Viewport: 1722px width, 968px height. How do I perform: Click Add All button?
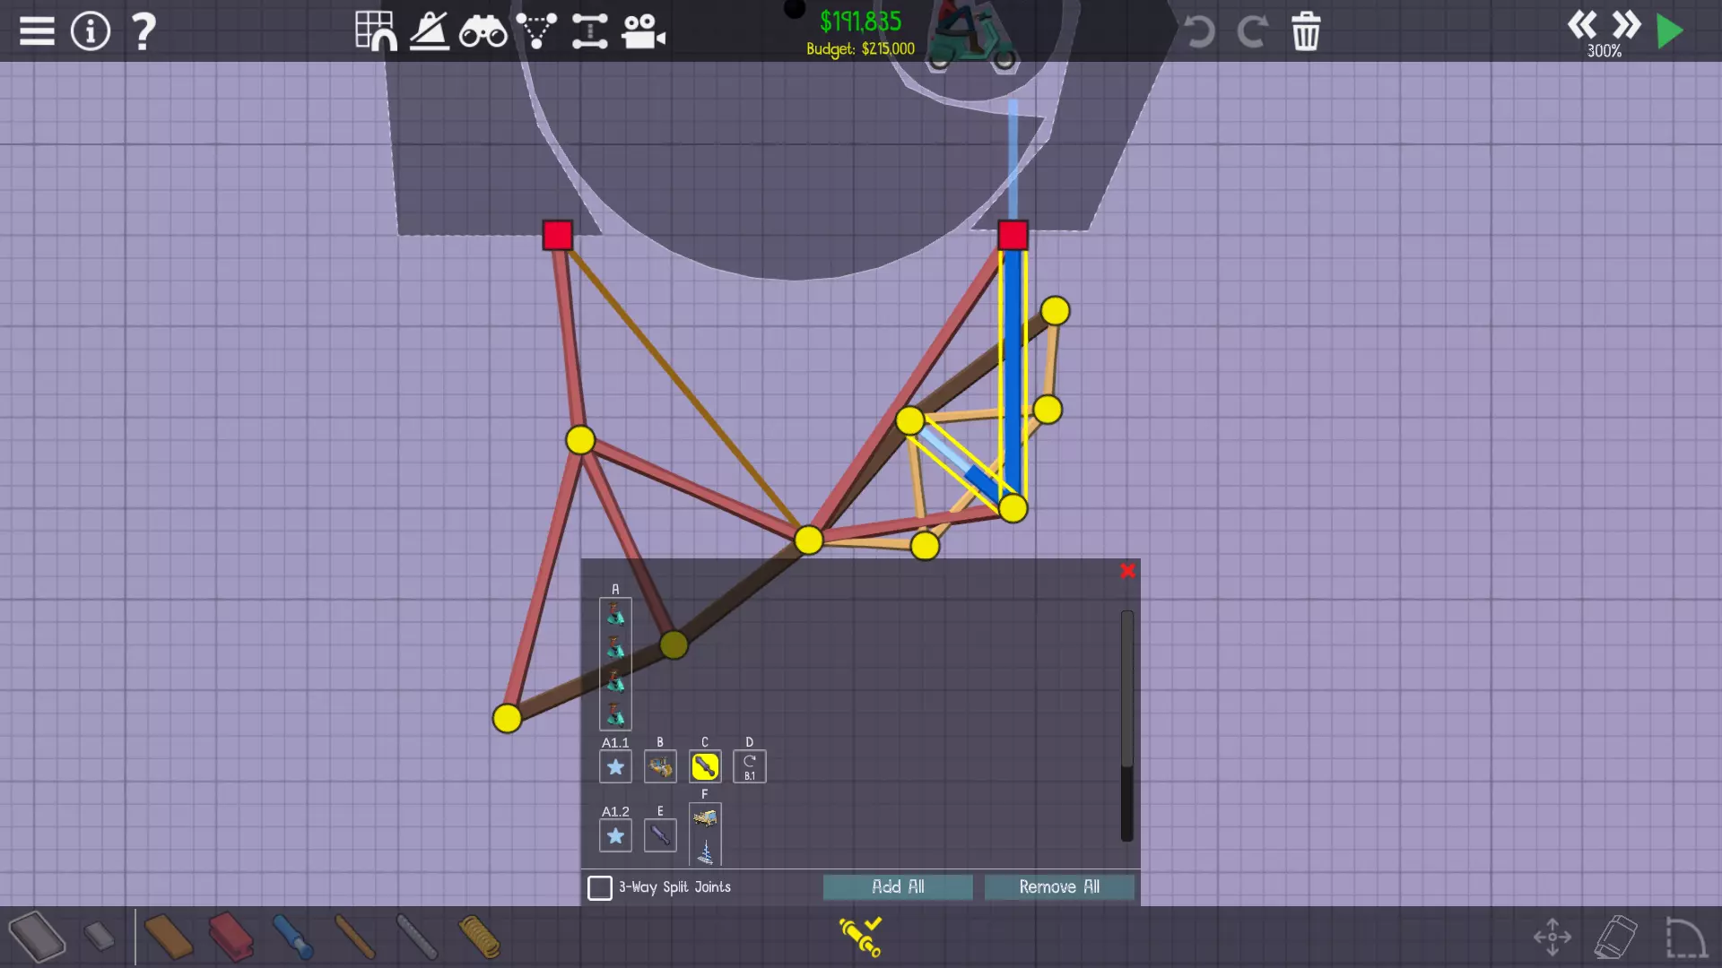pyautogui.click(x=898, y=886)
